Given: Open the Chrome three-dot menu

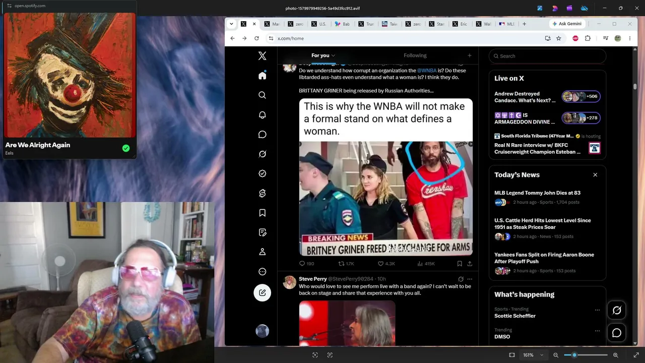Looking at the screenshot, I should [629, 38].
